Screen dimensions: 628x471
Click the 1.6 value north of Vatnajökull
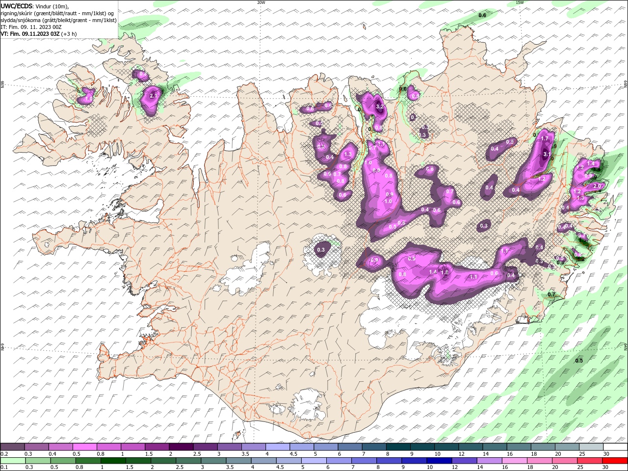(x=445, y=272)
